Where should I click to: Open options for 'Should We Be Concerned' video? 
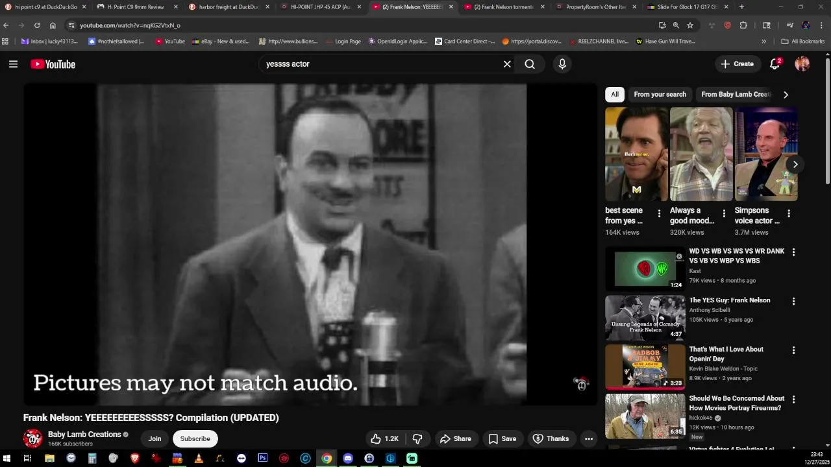tap(793, 400)
